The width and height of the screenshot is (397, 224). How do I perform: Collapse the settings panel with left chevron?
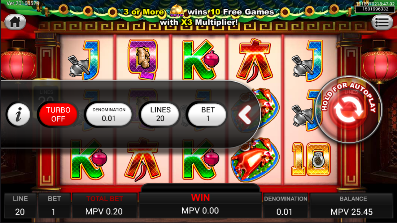(245, 114)
